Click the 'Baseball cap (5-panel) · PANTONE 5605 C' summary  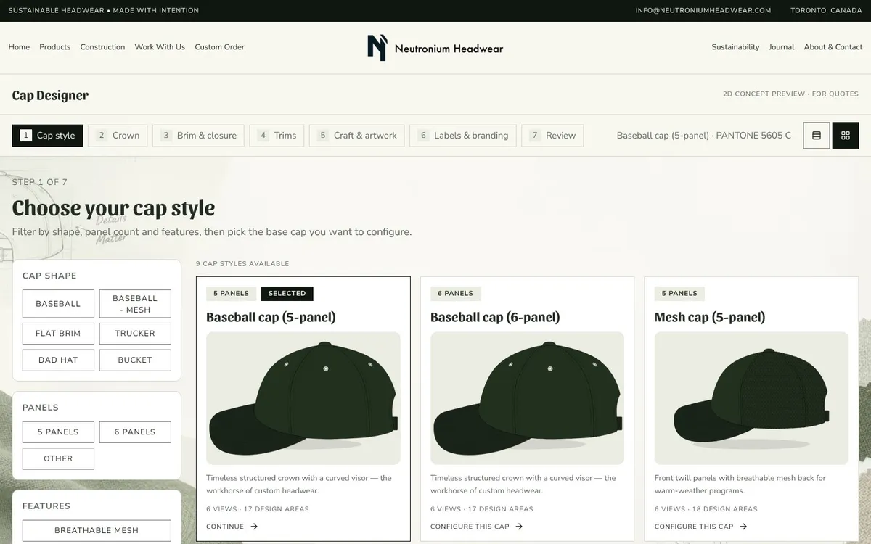(x=704, y=136)
